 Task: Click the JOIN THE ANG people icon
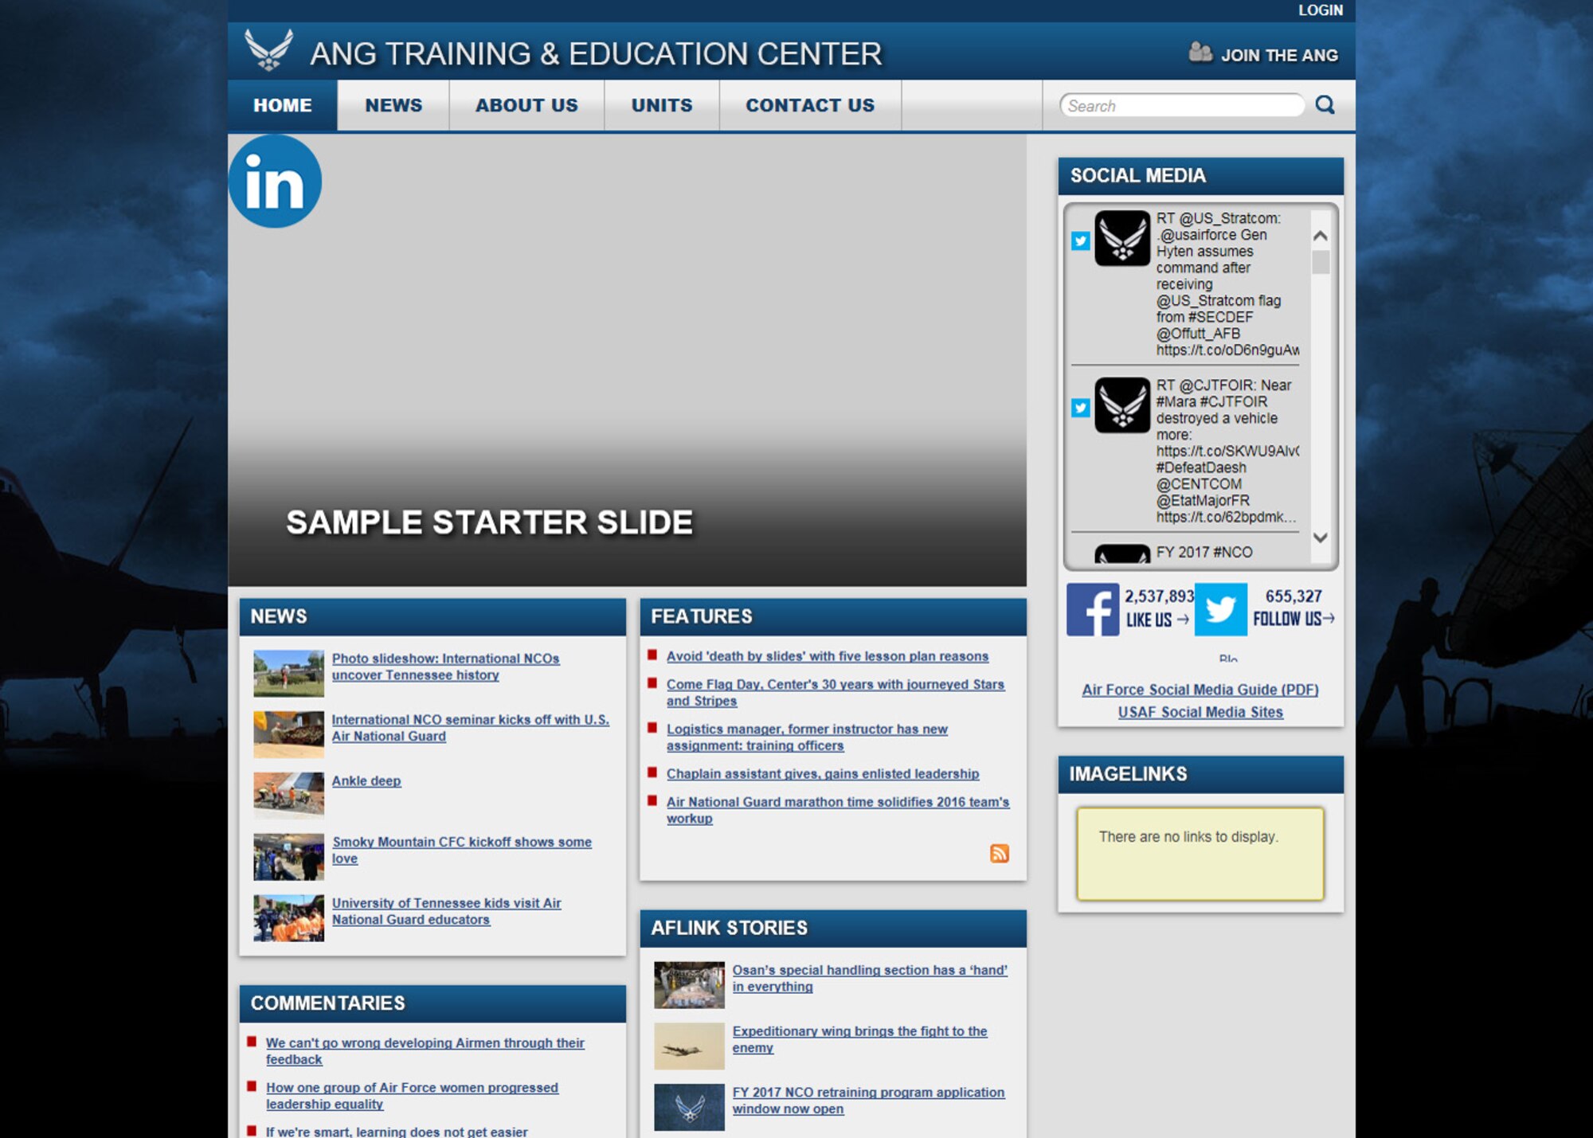tap(1194, 53)
